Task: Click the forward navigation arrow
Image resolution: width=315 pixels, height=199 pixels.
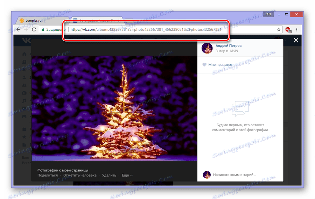Action: (x=26, y=29)
